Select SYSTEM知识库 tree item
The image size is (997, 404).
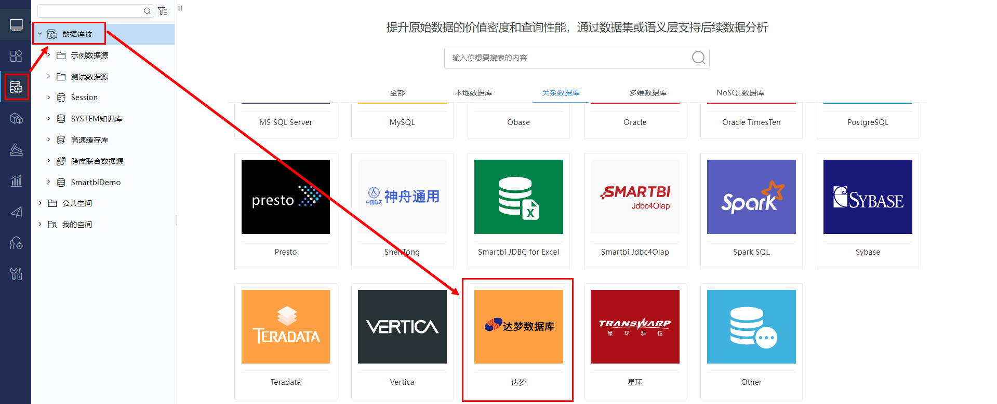(97, 119)
